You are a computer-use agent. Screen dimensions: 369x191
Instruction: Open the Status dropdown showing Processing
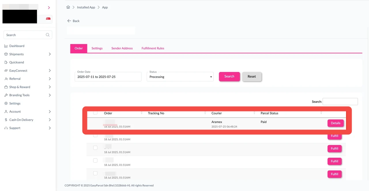click(x=180, y=77)
